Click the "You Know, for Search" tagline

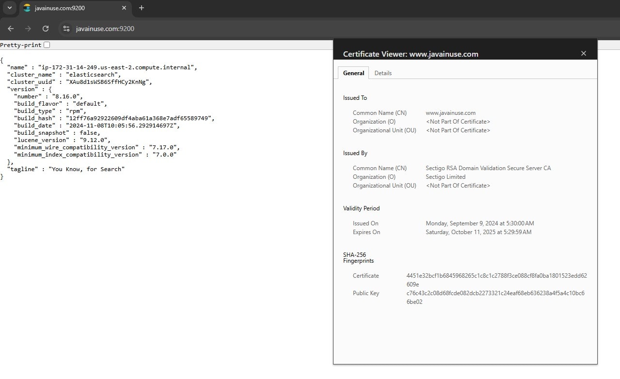click(x=86, y=169)
